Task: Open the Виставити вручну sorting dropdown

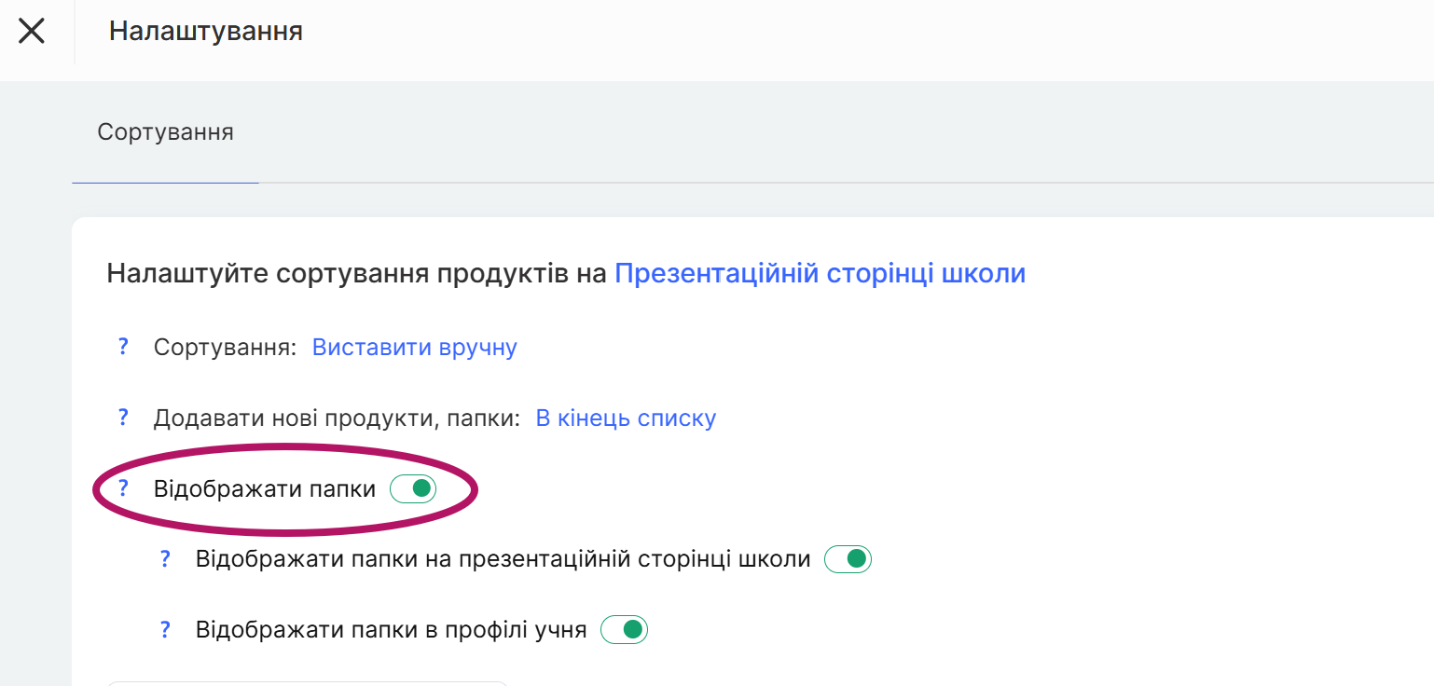Action: (x=414, y=348)
